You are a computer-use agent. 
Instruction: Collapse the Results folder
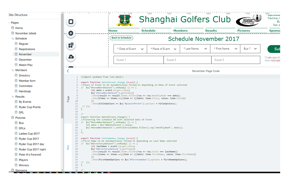click(13, 96)
